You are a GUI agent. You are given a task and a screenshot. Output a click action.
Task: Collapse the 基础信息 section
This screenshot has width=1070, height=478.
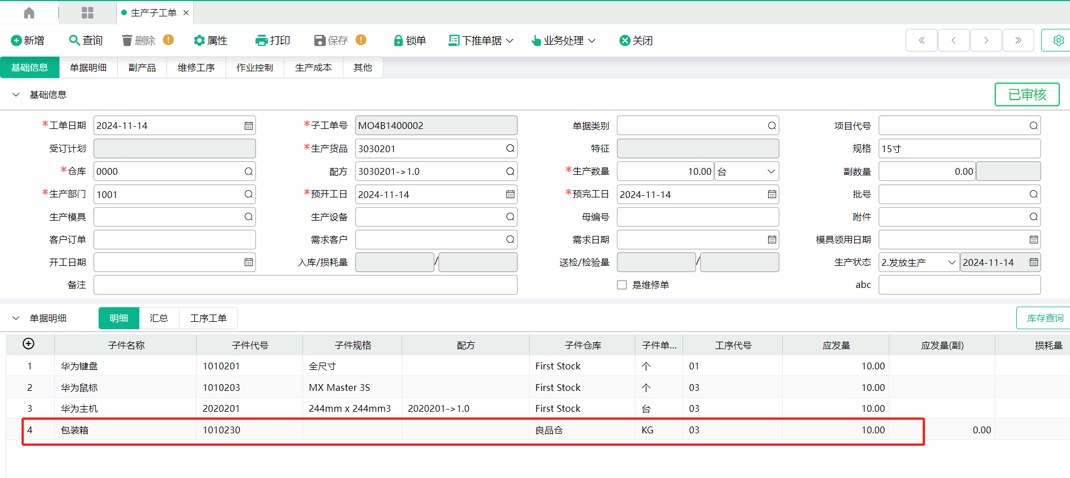(x=16, y=94)
